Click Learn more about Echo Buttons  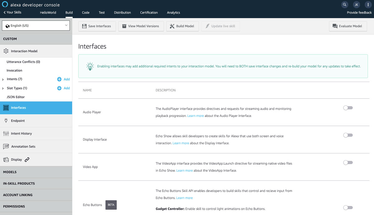point(185,198)
